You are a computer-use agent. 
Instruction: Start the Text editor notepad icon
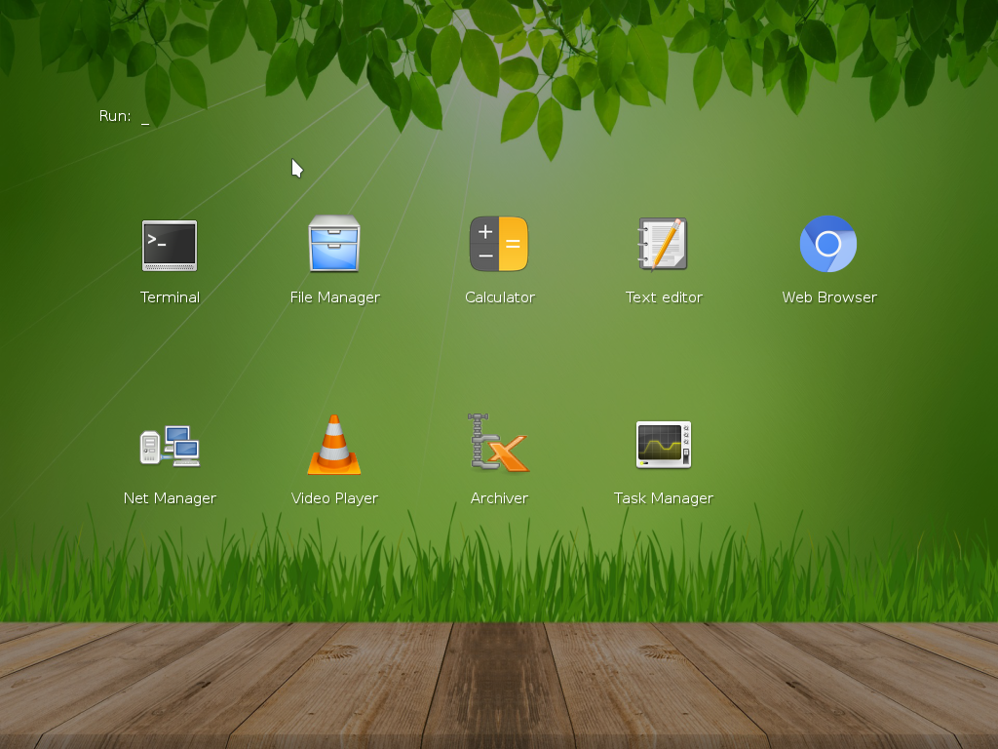[663, 245]
